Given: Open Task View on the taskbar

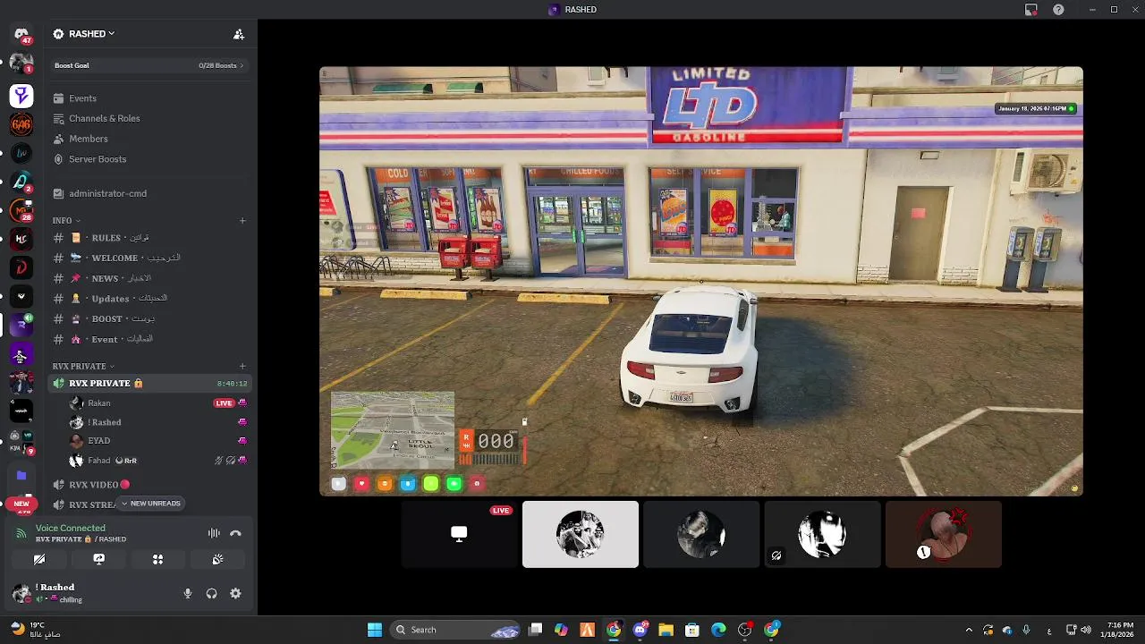Looking at the screenshot, I should coord(535,630).
